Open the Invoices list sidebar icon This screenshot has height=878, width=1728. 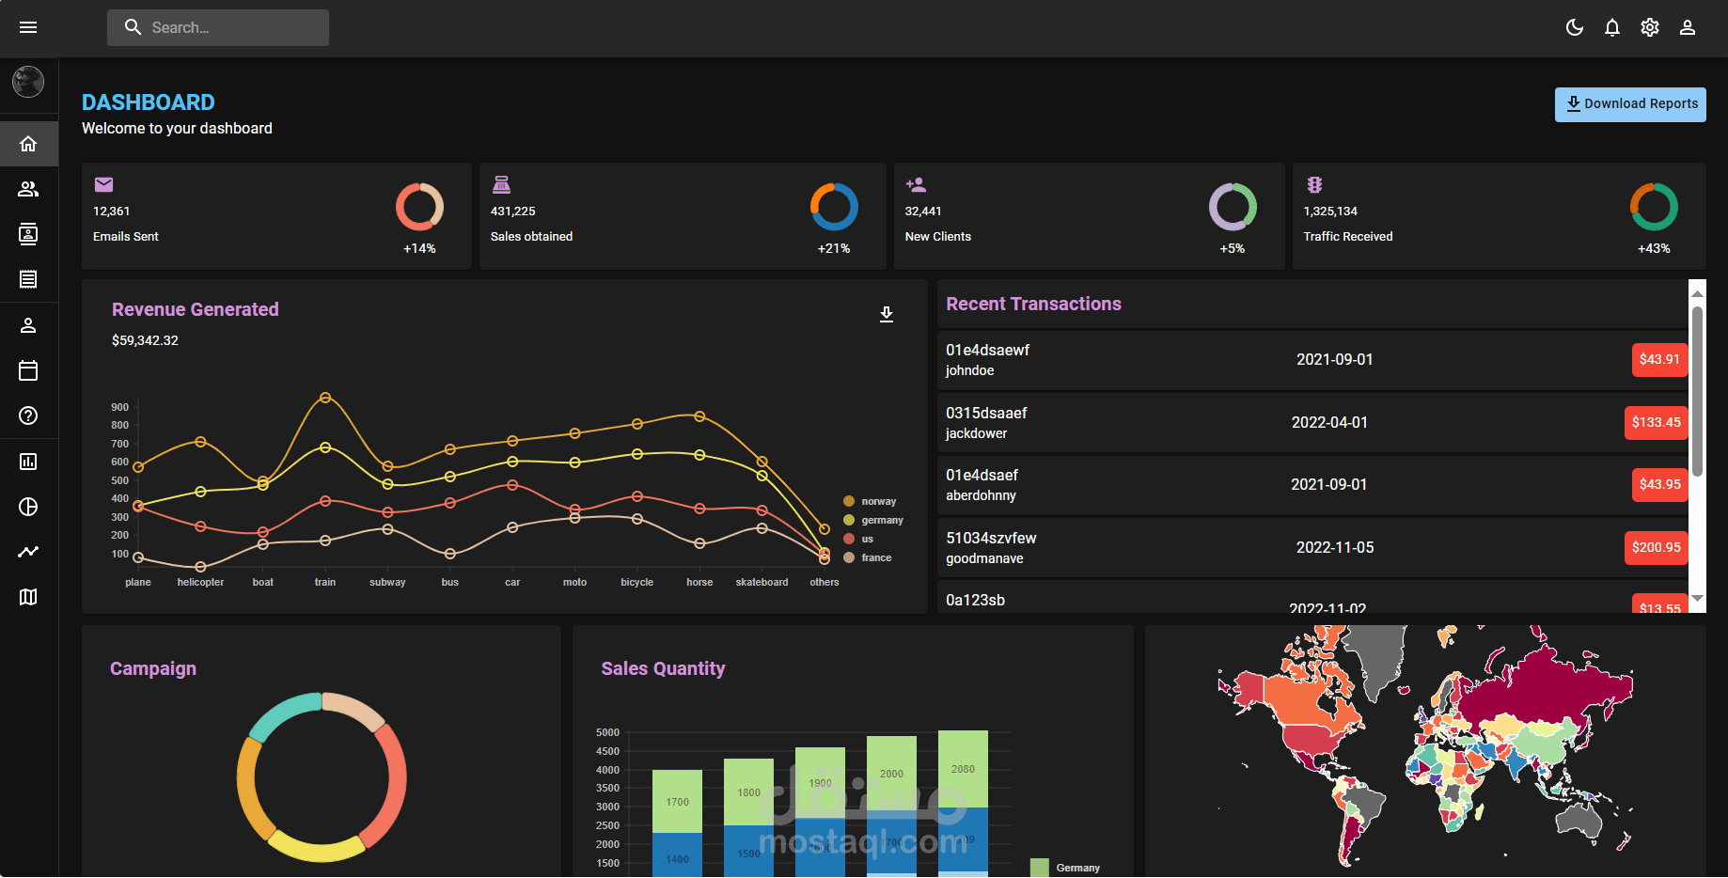pos(28,279)
